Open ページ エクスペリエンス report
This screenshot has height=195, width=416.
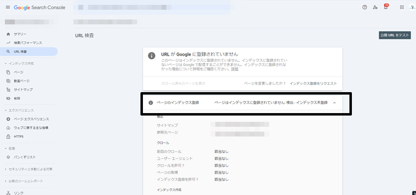31,119
